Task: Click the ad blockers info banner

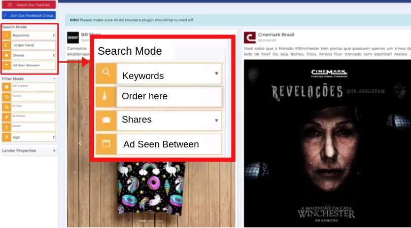Action: point(238,20)
